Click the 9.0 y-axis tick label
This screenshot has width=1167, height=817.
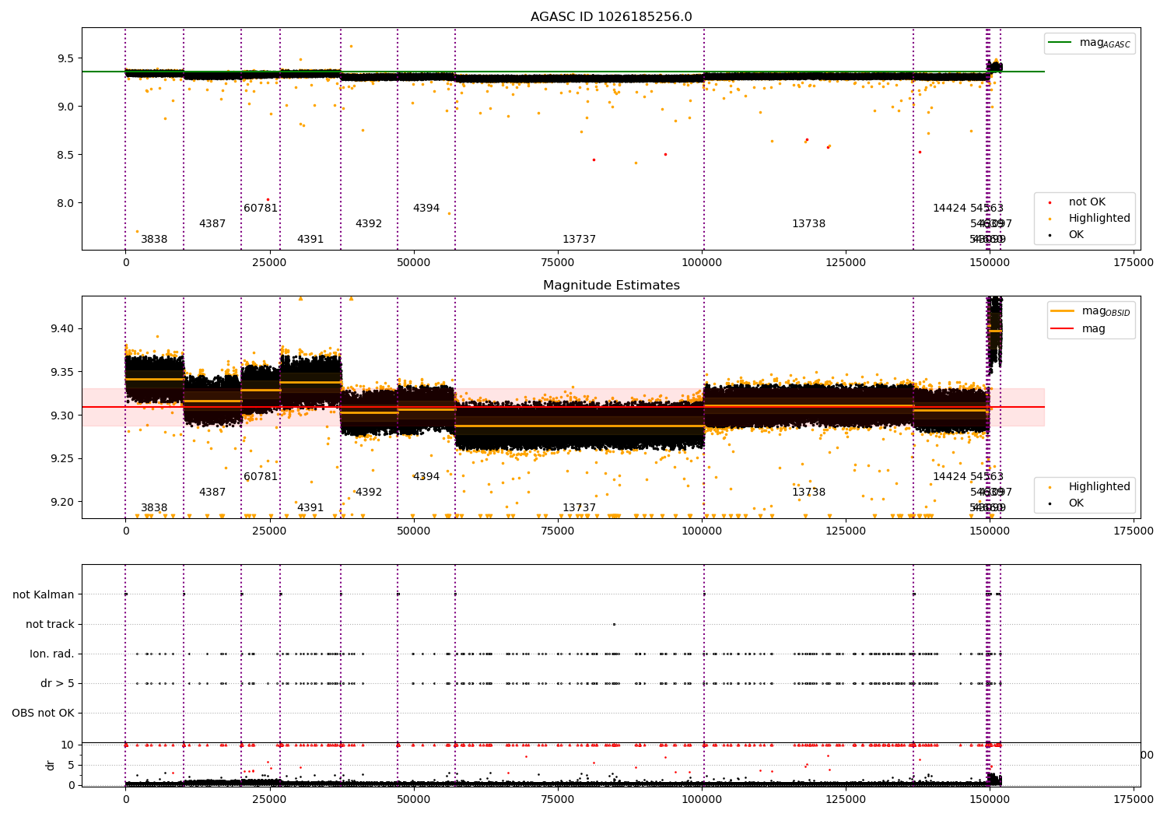click(x=65, y=107)
